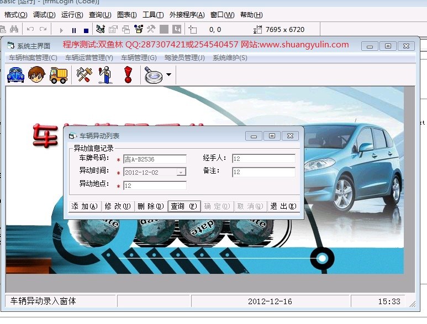Expand the dropdown arrow beside the magnifier
This screenshot has width=427, height=324.
coord(169,74)
